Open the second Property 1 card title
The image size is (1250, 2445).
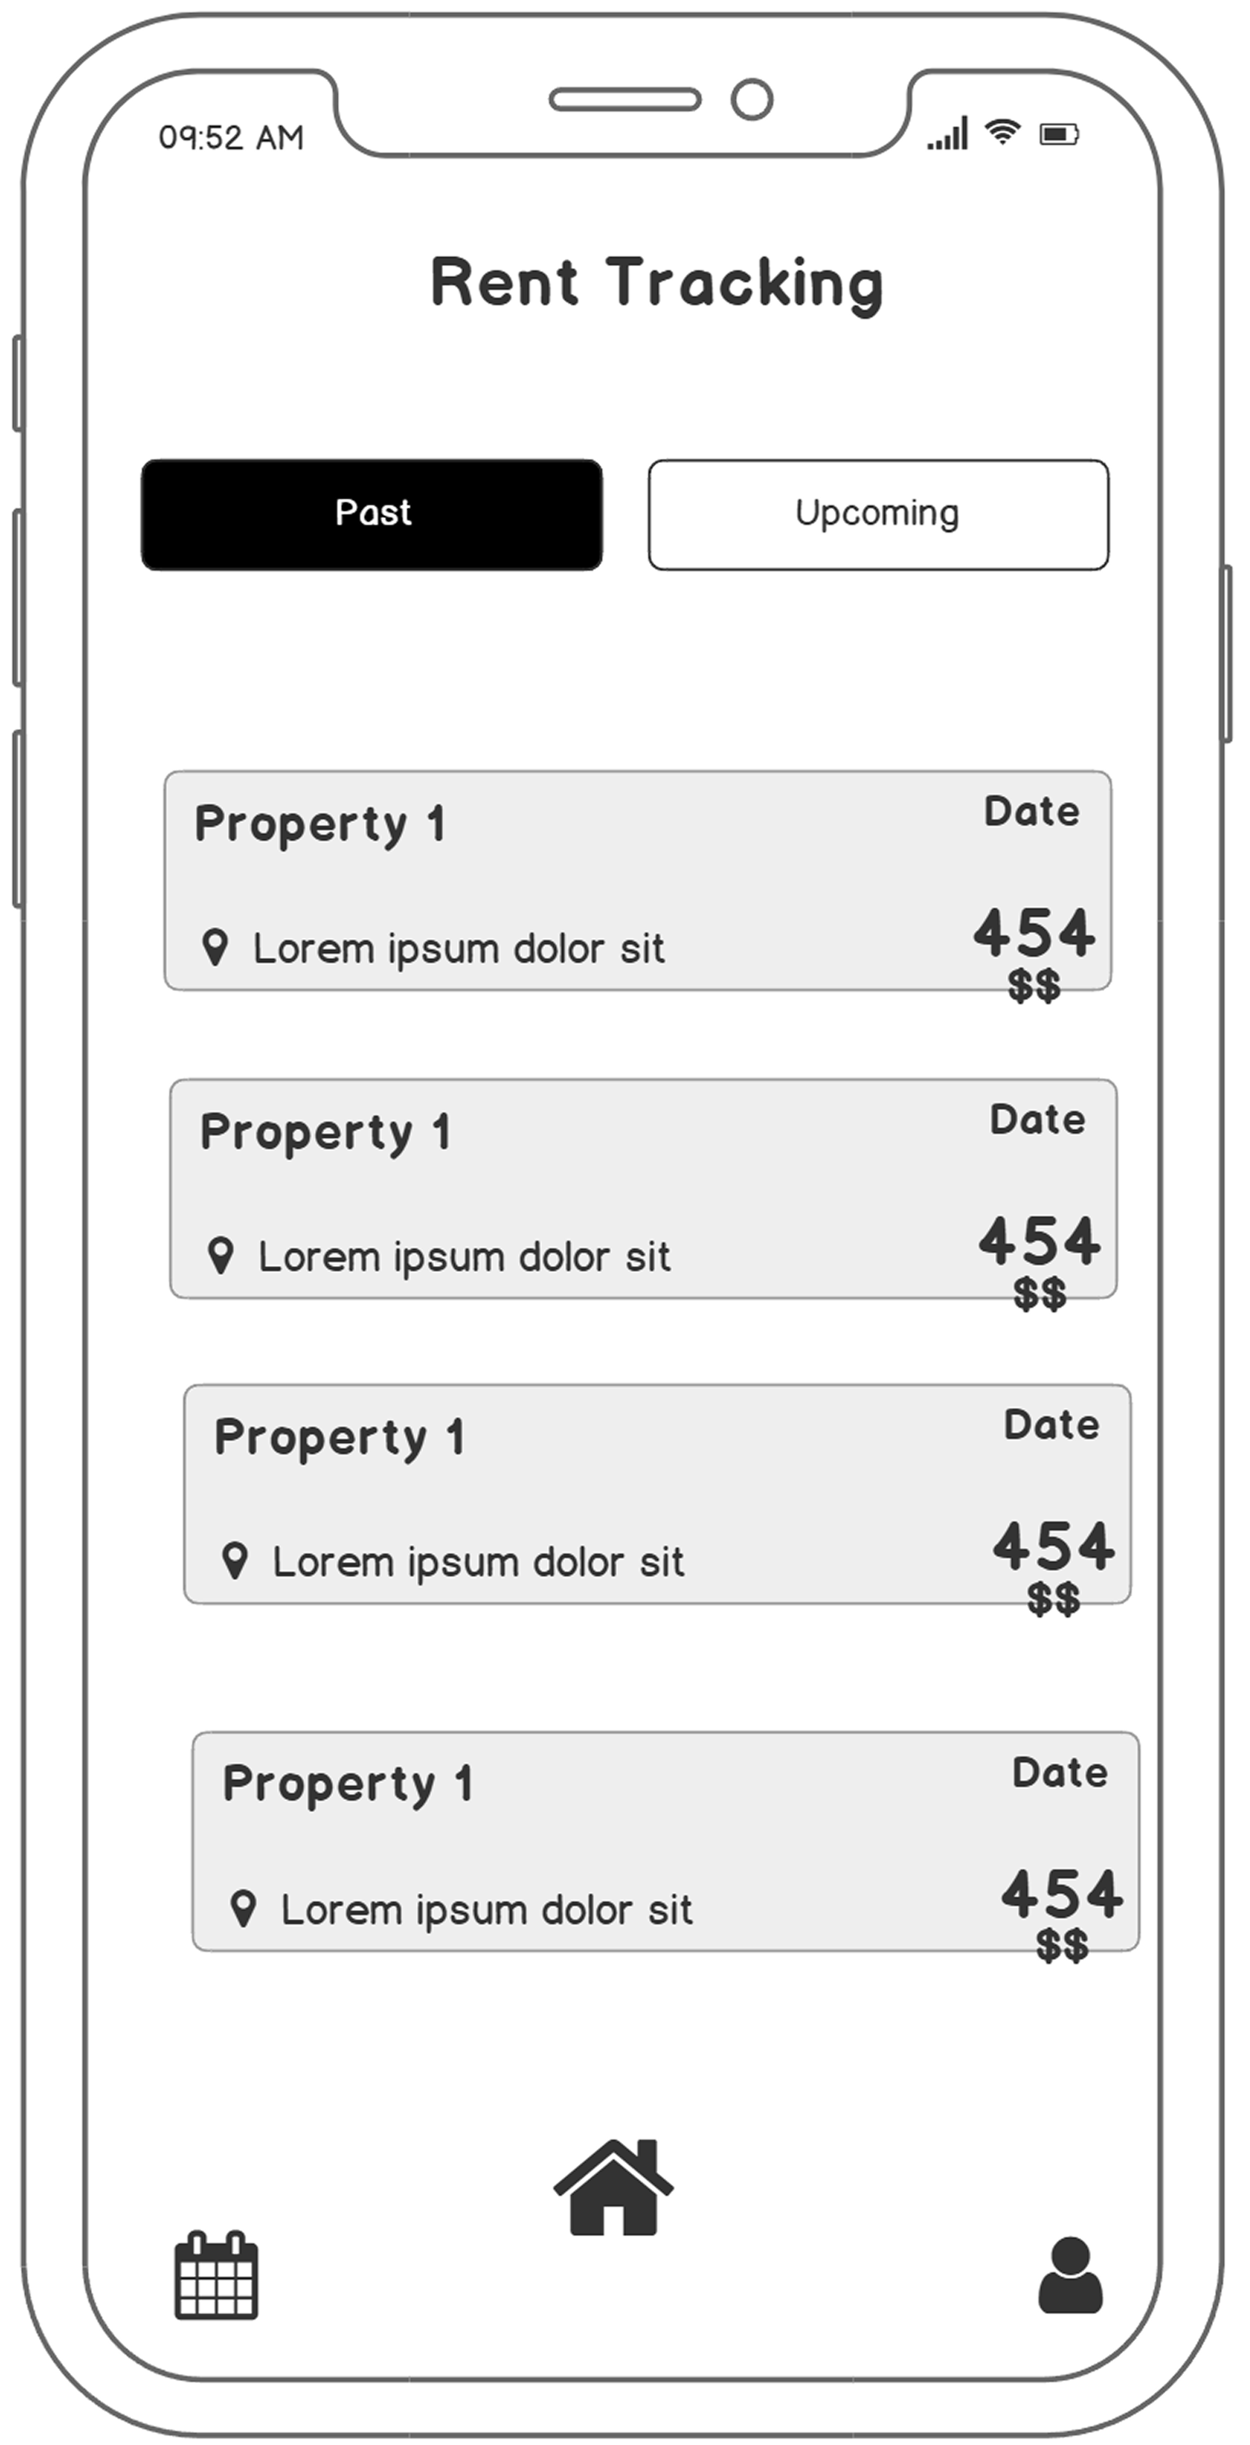pyautogui.click(x=325, y=1131)
